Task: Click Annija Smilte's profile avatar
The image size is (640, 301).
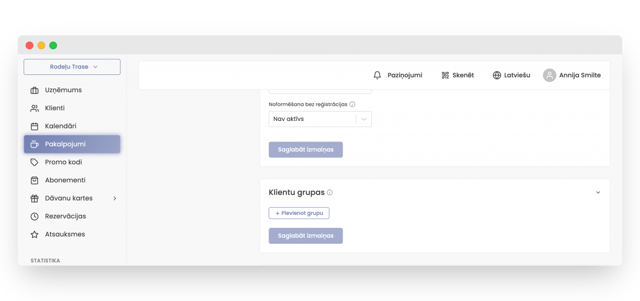Action: click(550, 76)
